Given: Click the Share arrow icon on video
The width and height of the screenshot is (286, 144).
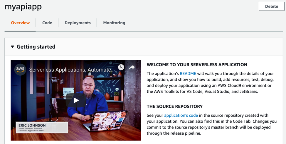Looking at the screenshot, I should (x=132, y=67).
